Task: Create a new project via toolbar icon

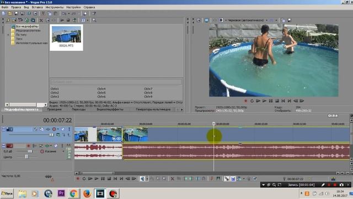Action: tap(3, 13)
